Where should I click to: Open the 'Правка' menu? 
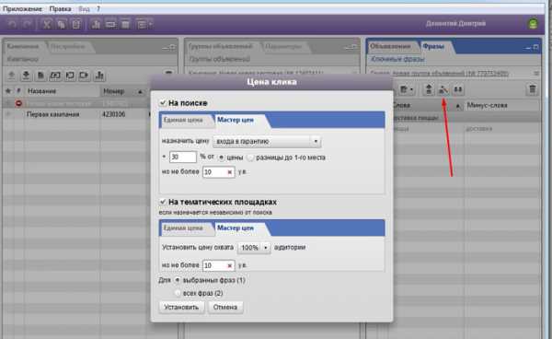(60, 9)
